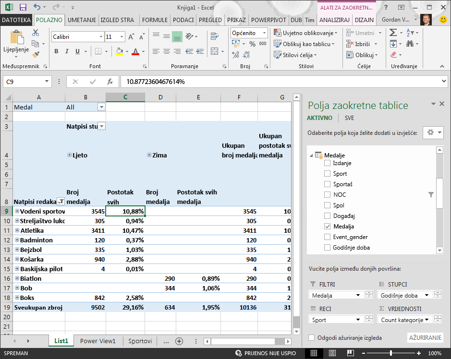Open the Medal All filter dropdown in B1
Viewport: 451px width, 359px height.
pos(101,107)
